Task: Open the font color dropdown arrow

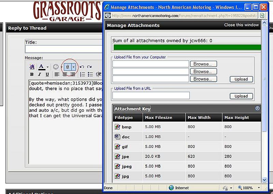Action: pyautogui.click(x=48, y=67)
